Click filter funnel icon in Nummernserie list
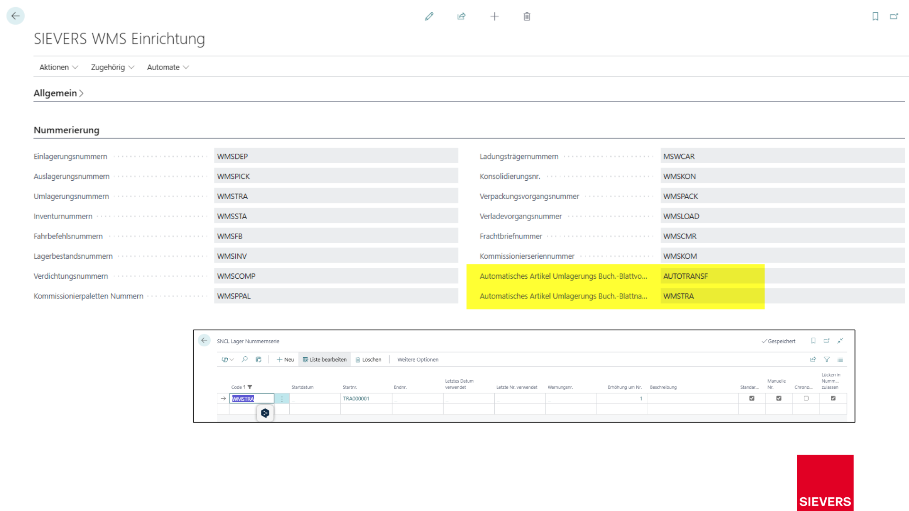909x511 pixels. tap(827, 360)
